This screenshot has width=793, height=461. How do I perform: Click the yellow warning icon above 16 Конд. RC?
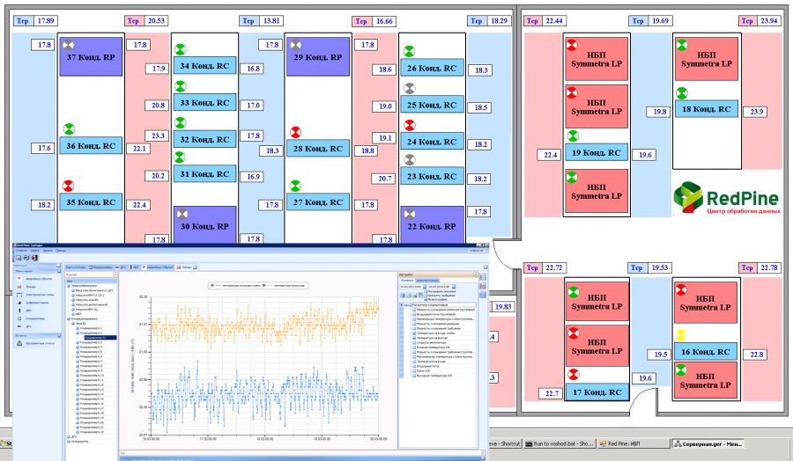tap(681, 335)
